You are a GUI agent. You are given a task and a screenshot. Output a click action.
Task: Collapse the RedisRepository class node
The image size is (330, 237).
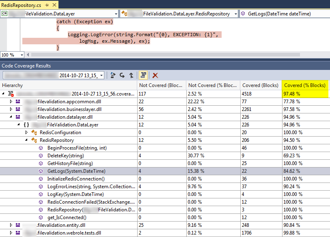tap(26, 140)
